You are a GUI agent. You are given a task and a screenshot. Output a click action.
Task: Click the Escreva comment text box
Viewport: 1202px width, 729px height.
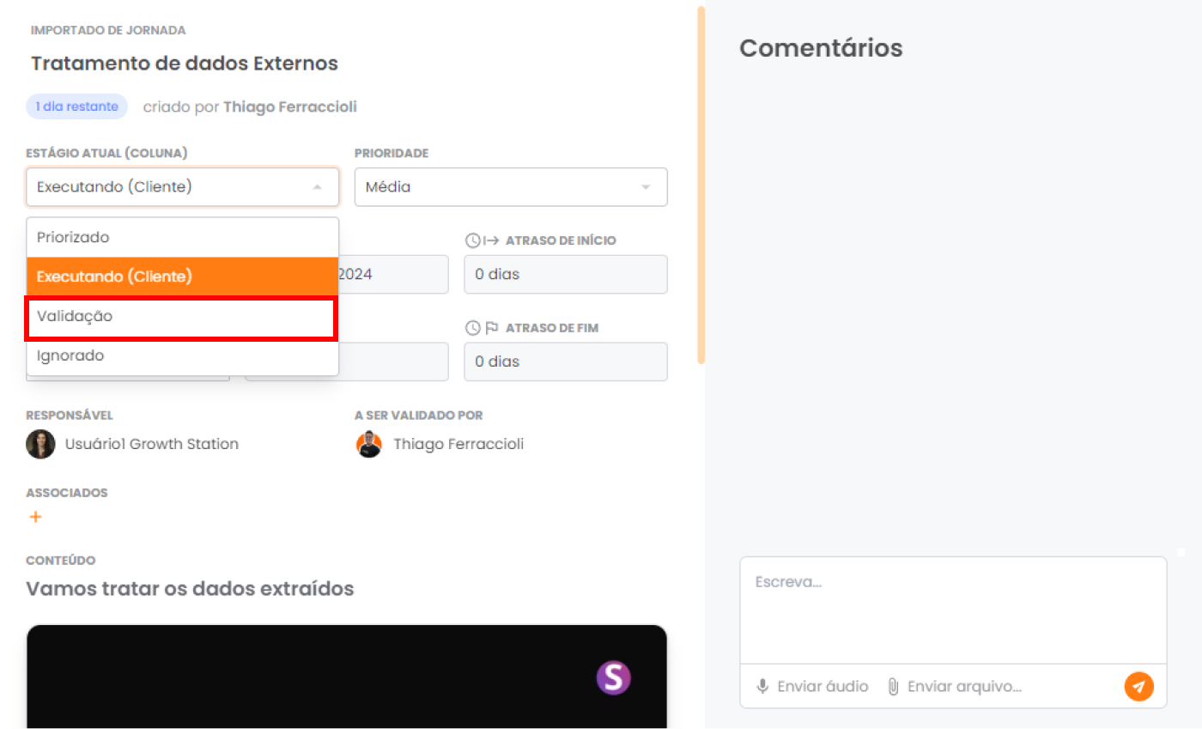coord(953,610)
